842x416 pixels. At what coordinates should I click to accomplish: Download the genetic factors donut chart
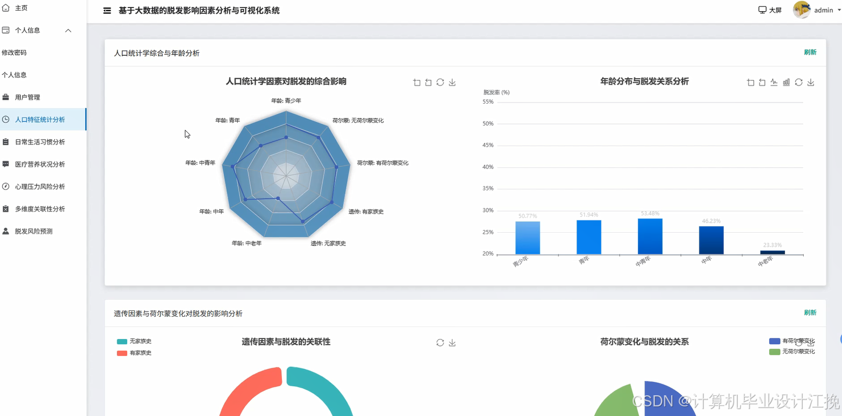point(452,343)
